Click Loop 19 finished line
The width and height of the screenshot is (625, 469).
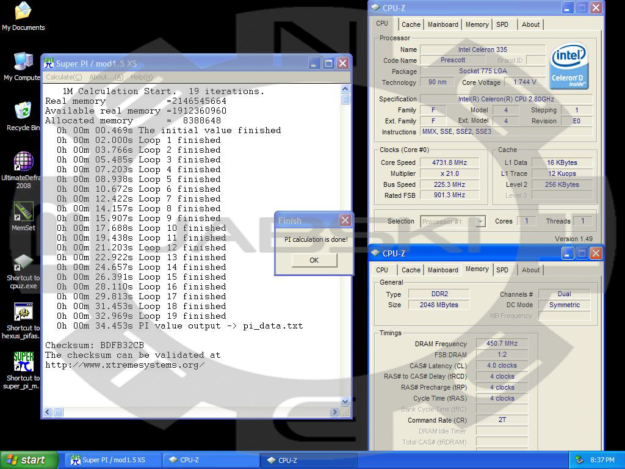[x=141, y=316]
